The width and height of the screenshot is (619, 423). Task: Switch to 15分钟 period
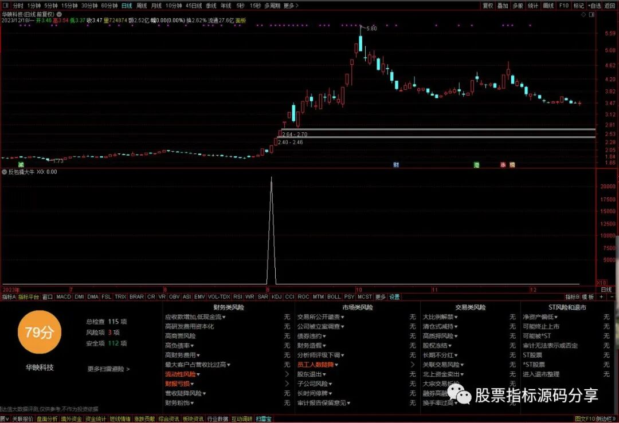point(69,6)
